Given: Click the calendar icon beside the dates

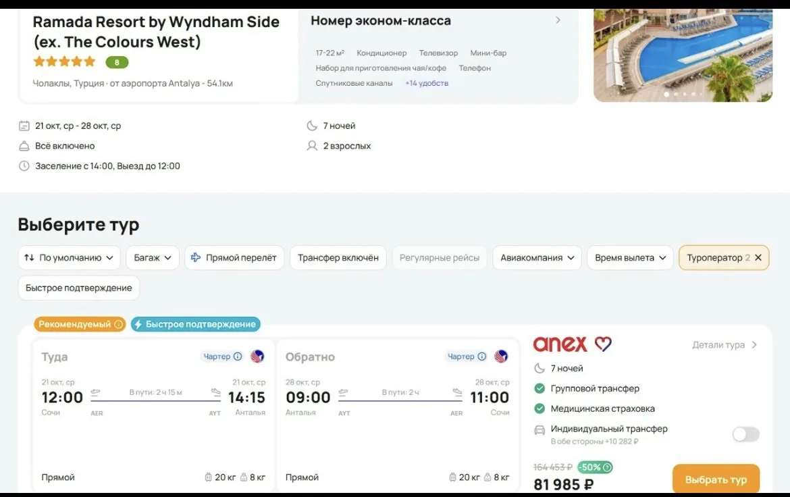Looking at the screenshot, I should click(x=24, y=126).
